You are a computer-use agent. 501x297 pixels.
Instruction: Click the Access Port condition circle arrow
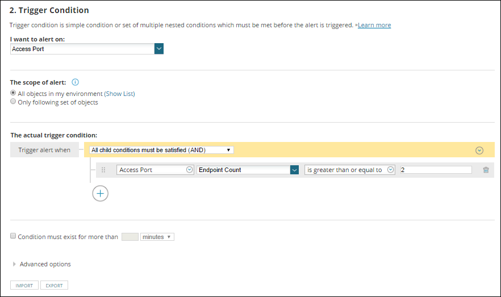pyautogui.click(x=190, y=170)
